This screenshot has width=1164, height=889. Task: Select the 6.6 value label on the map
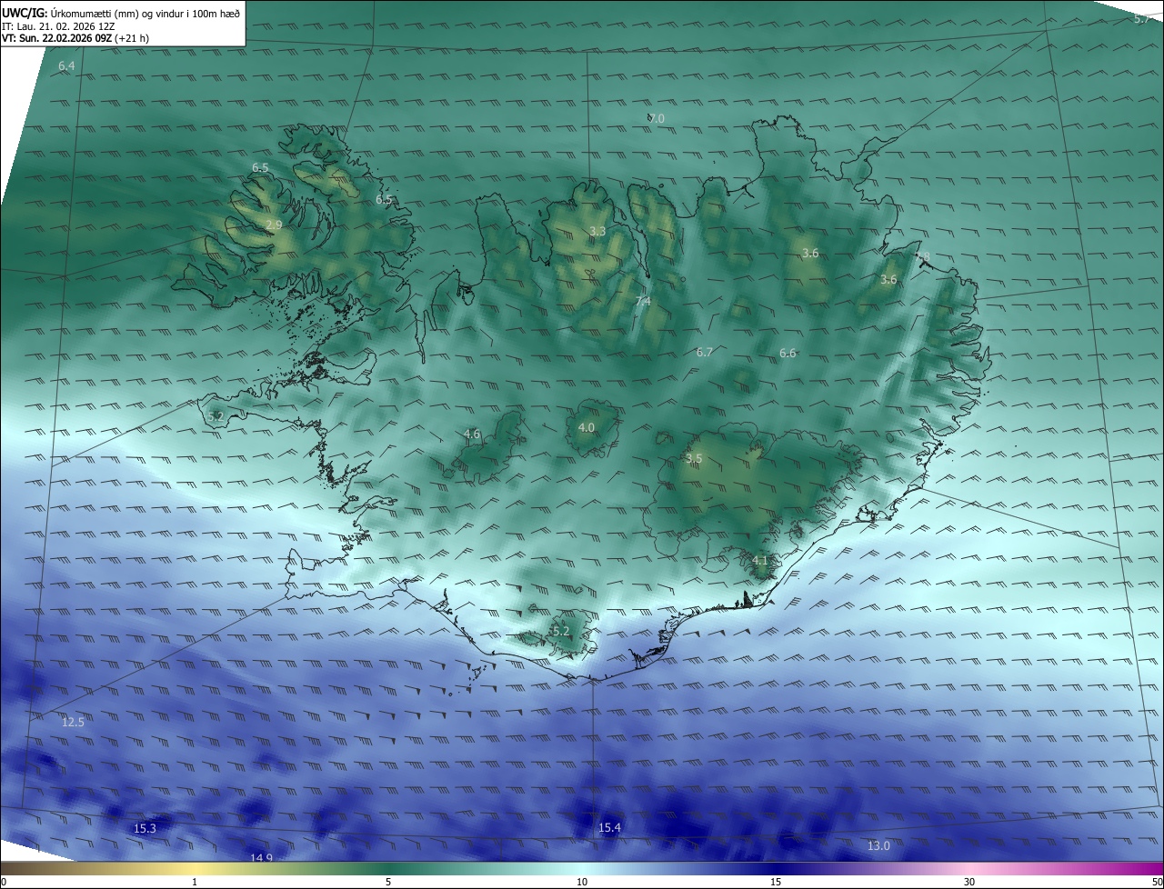pyautogui.click(x=788, y=354)
